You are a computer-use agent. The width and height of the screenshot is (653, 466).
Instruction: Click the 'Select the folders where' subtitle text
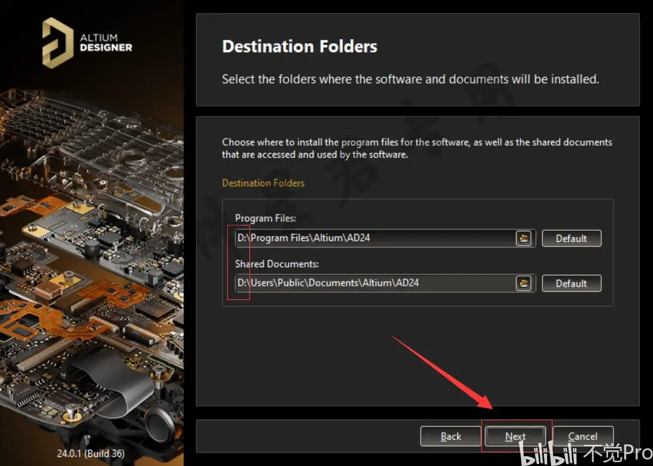410,79
